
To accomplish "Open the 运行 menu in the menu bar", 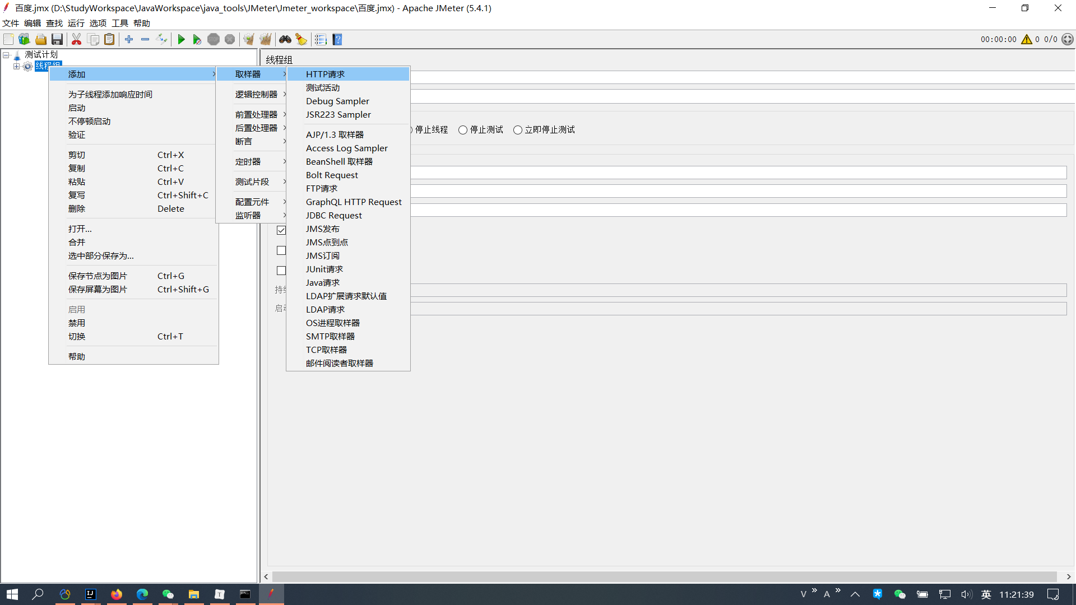I will coord(76,23).
